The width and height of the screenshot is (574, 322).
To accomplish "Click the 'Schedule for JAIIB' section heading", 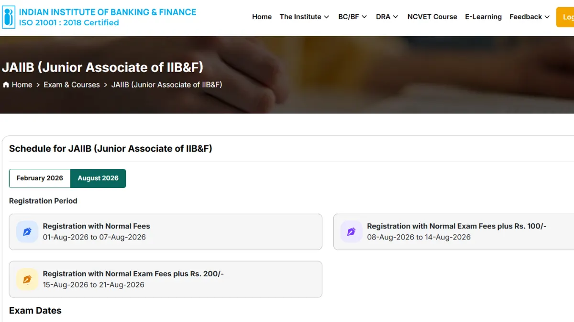I will pyautogui.click(x=110, y=149).
